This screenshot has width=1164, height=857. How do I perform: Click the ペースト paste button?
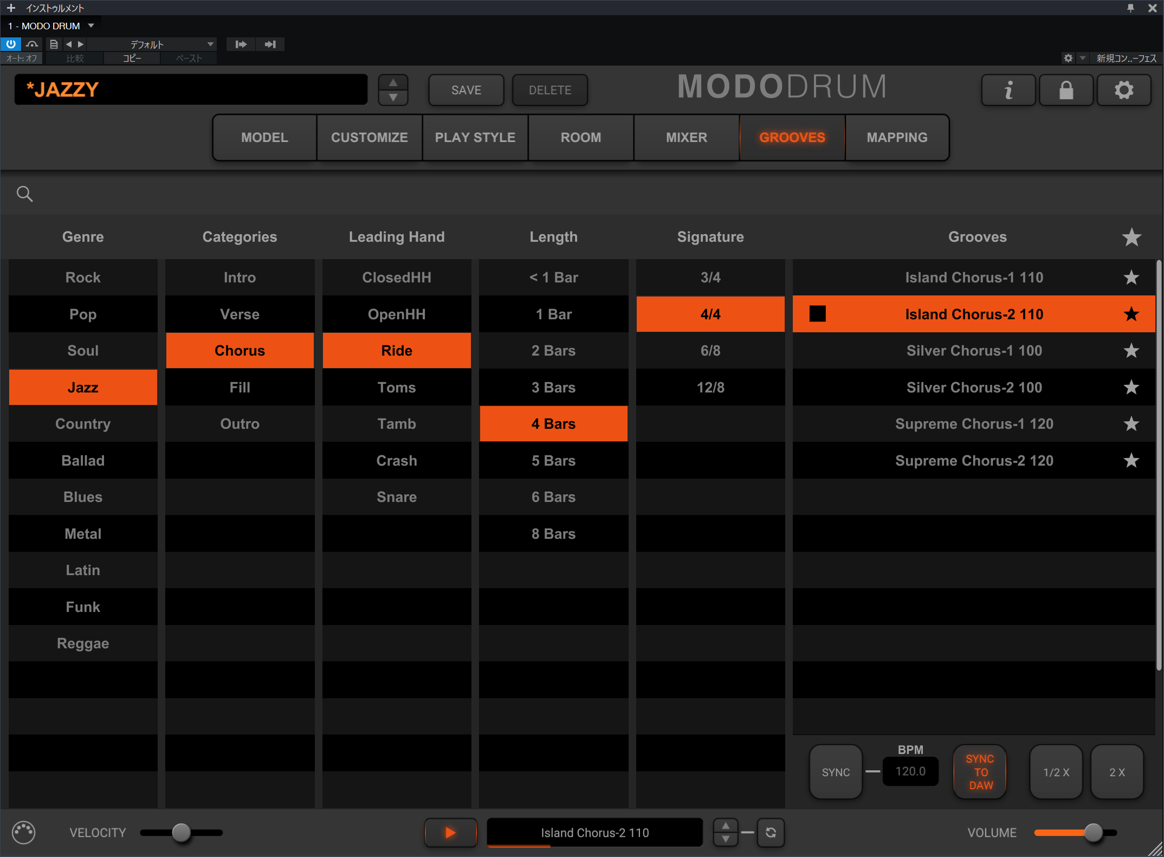(189, 59)
